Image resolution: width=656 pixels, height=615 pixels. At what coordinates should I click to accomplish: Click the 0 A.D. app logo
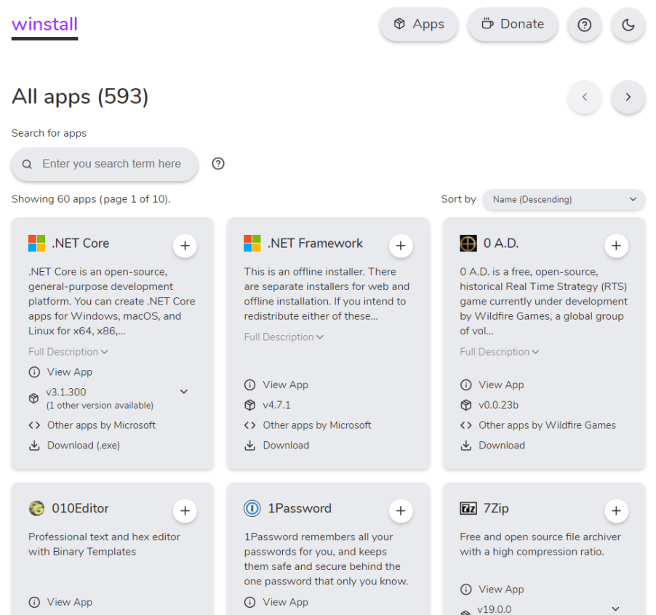tap(468, 244)
